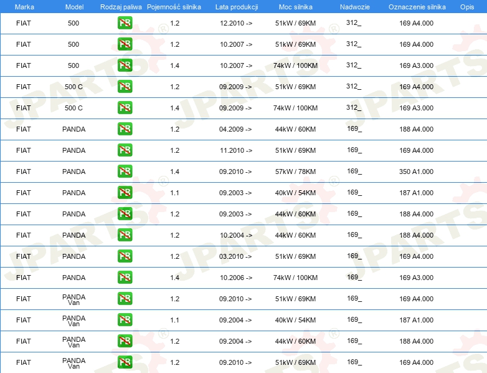Click the fuel icon for 500 1.4 from 10.2007
This screenshot has height=373, width=487.
125,65
